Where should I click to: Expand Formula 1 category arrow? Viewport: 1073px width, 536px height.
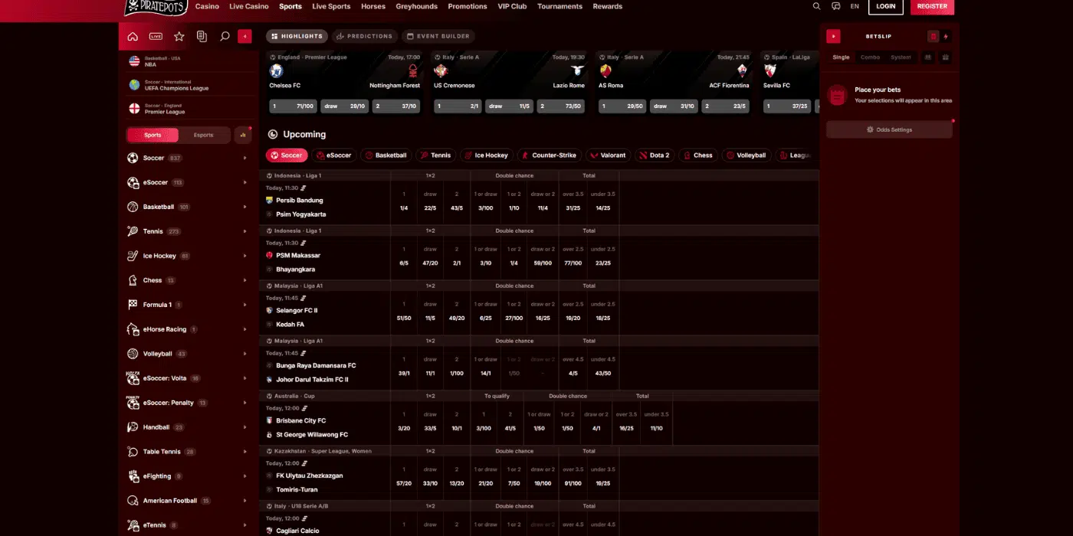(x=245, y=305)
